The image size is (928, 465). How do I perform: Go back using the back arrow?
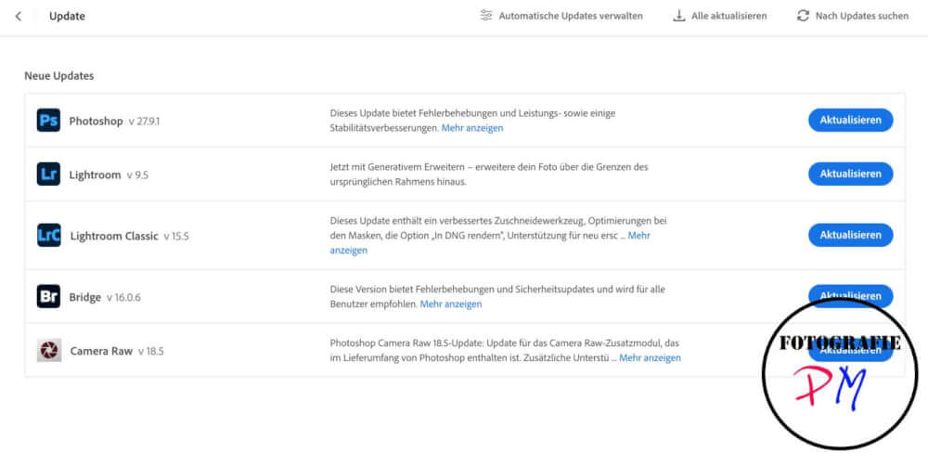19,16
